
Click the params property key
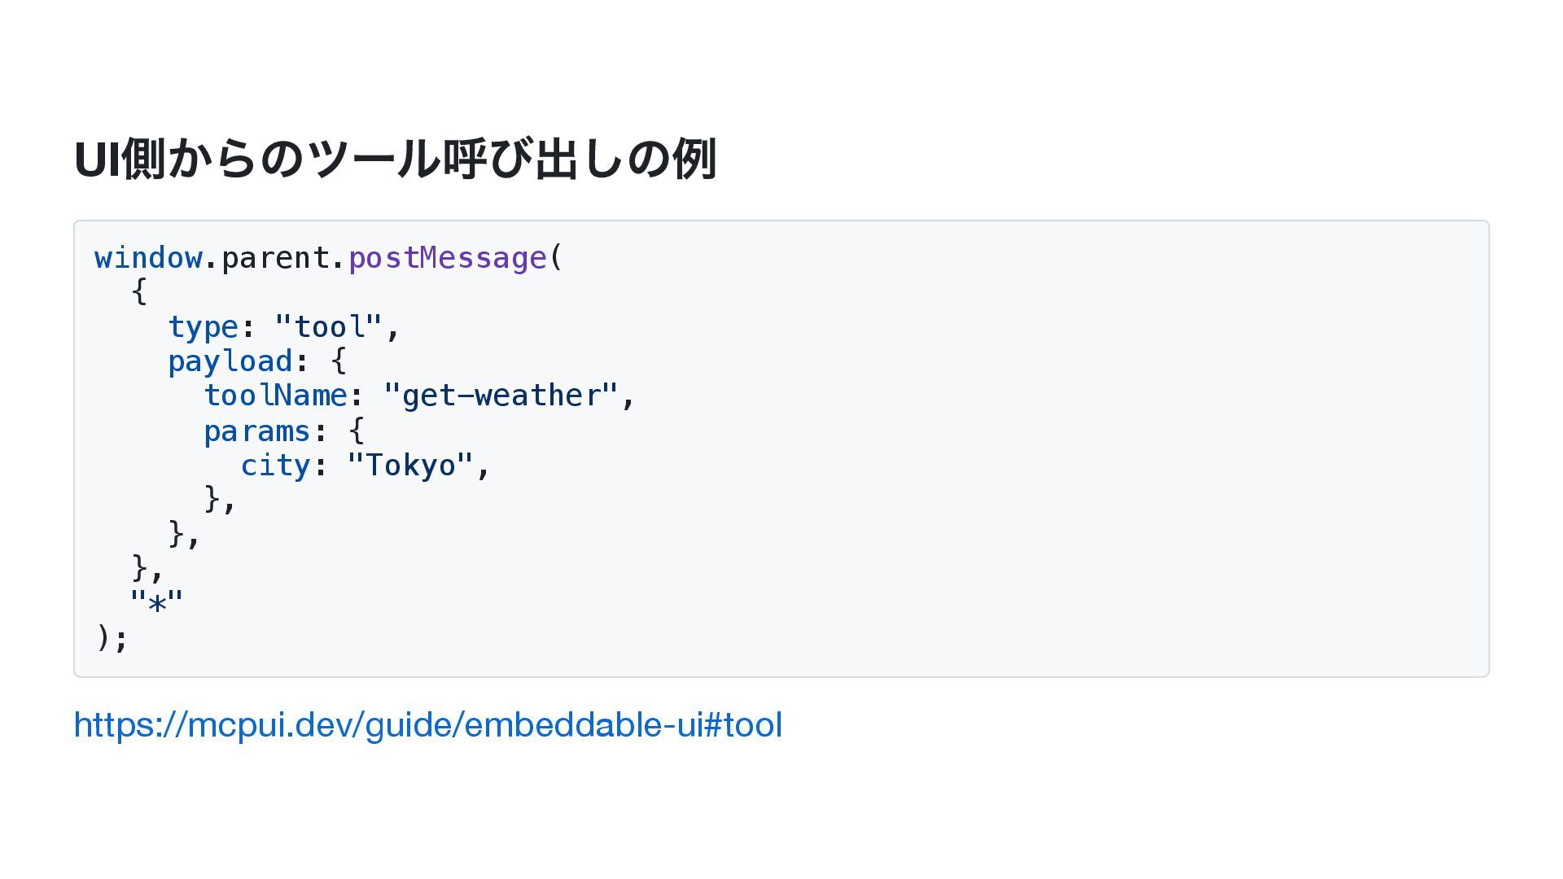click(x=257, y=431)
